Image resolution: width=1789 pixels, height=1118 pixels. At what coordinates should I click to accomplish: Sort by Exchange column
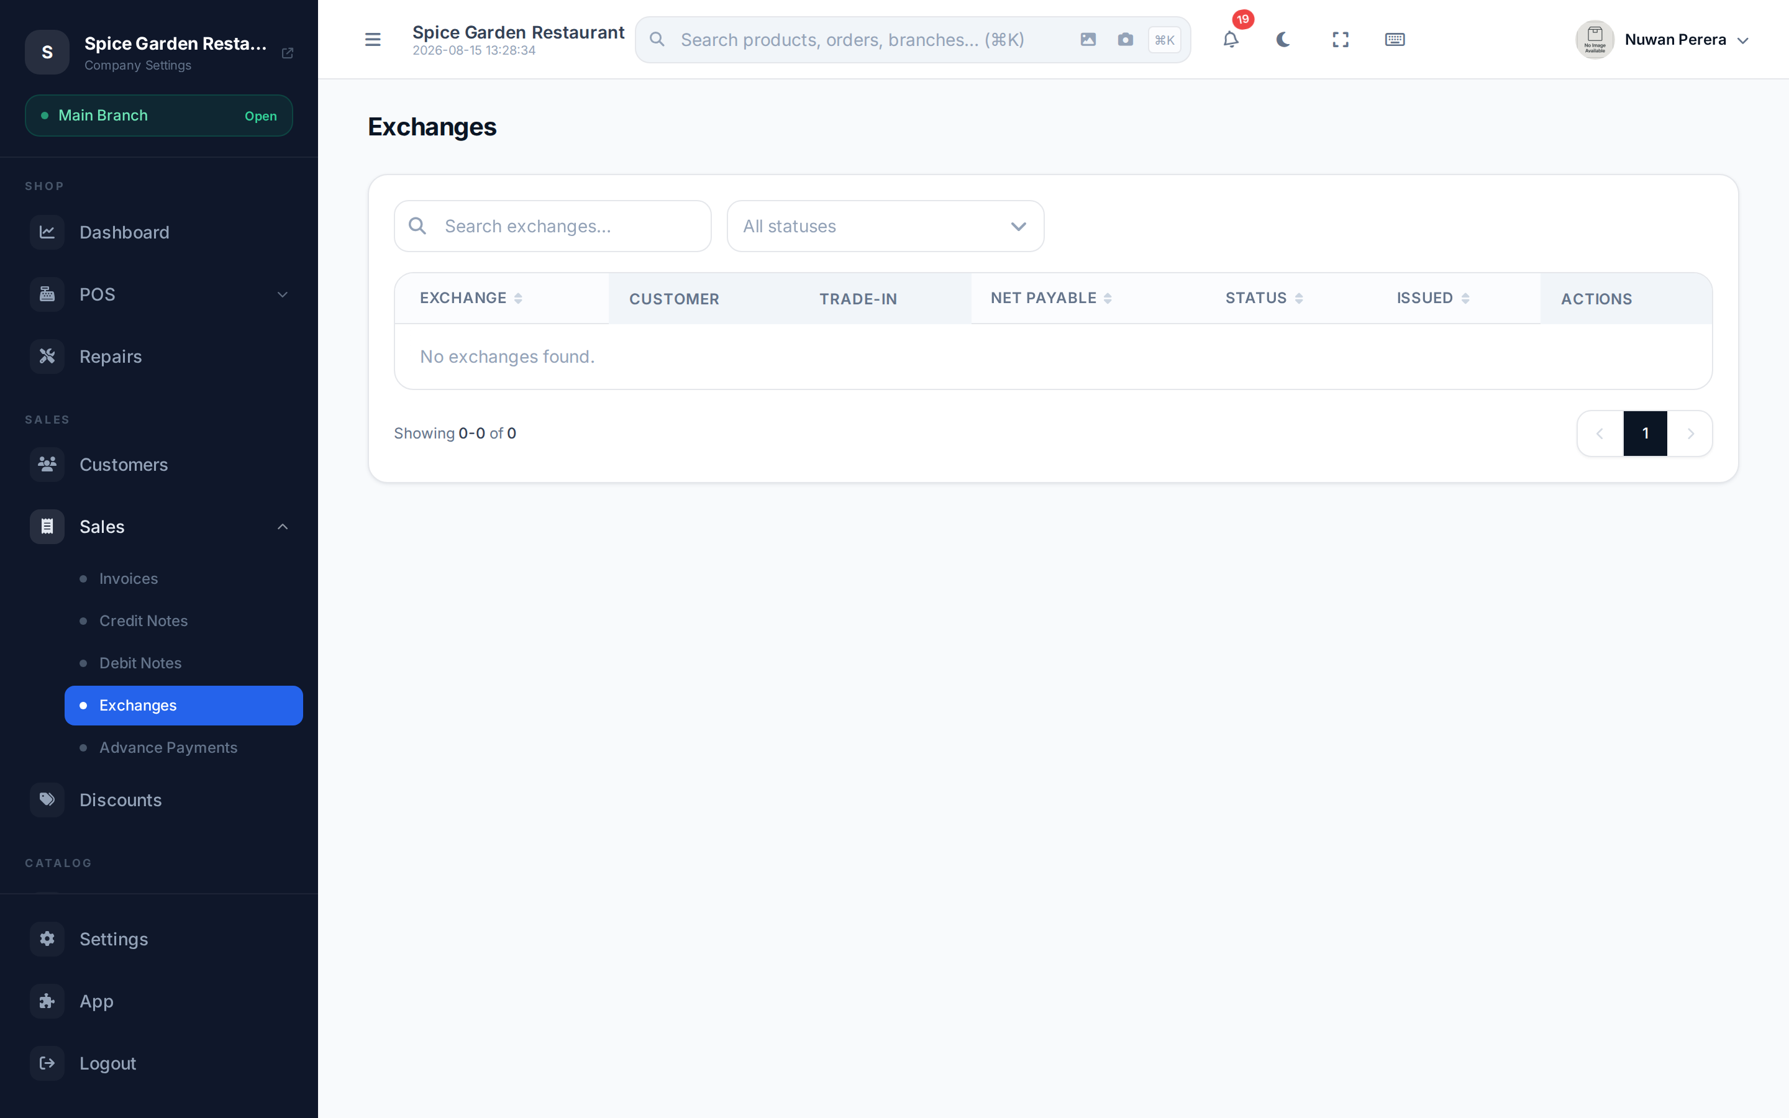[x=471, y=298]
